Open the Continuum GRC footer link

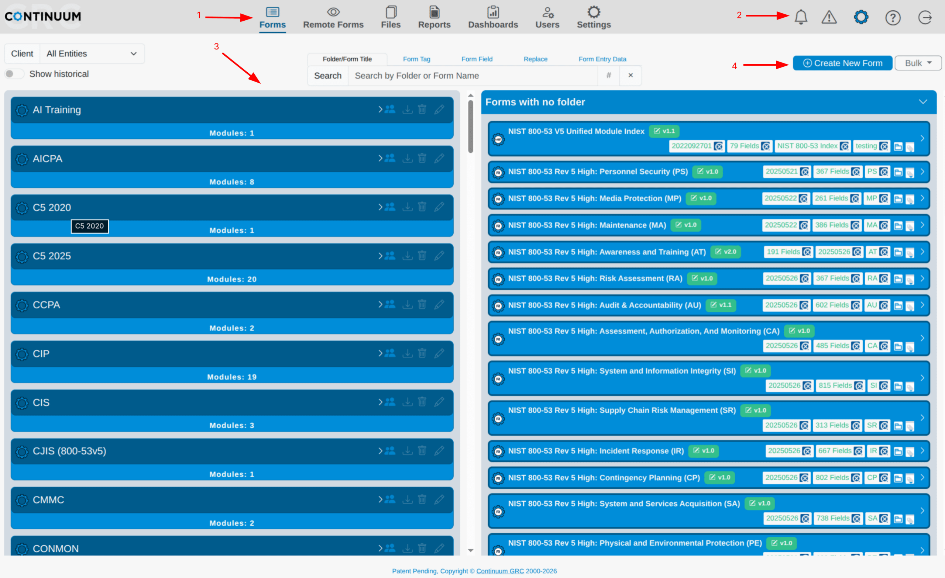point(500,571)
